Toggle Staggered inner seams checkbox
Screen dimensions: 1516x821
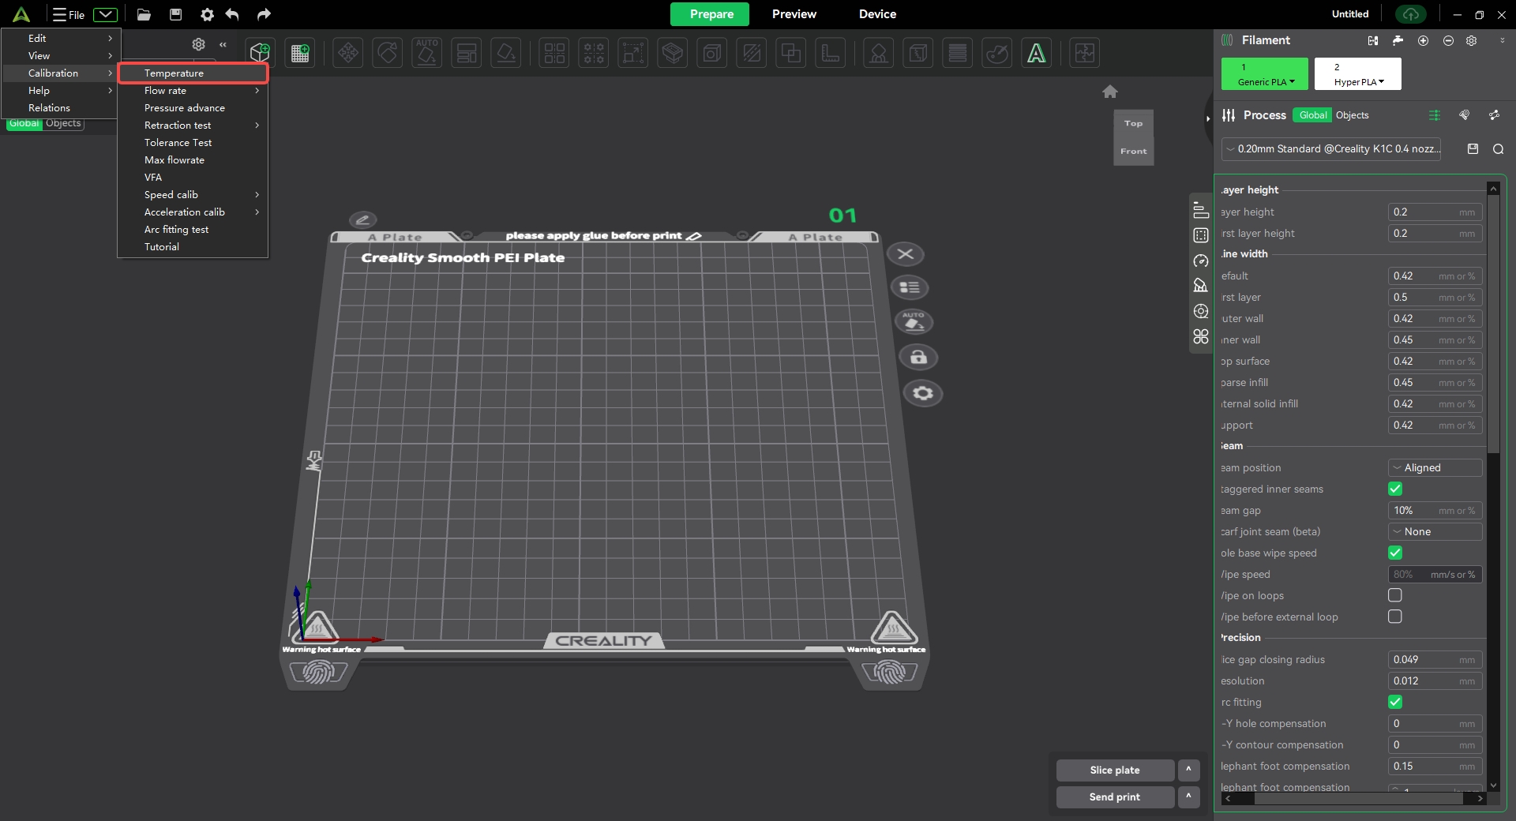(x=1395, y=489)
